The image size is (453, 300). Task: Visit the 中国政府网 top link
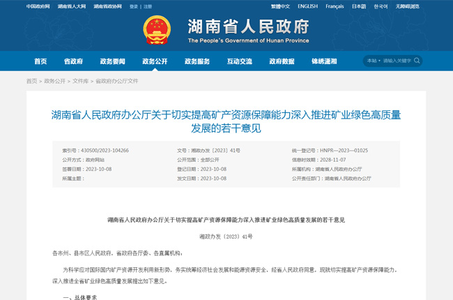(38, 6)
